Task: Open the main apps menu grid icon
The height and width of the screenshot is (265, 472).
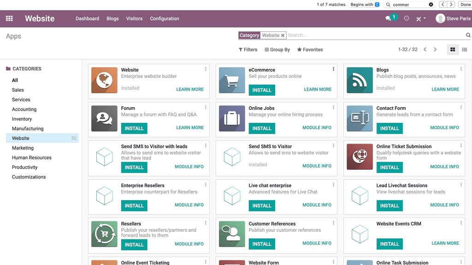Action: [x=9, y=18]
